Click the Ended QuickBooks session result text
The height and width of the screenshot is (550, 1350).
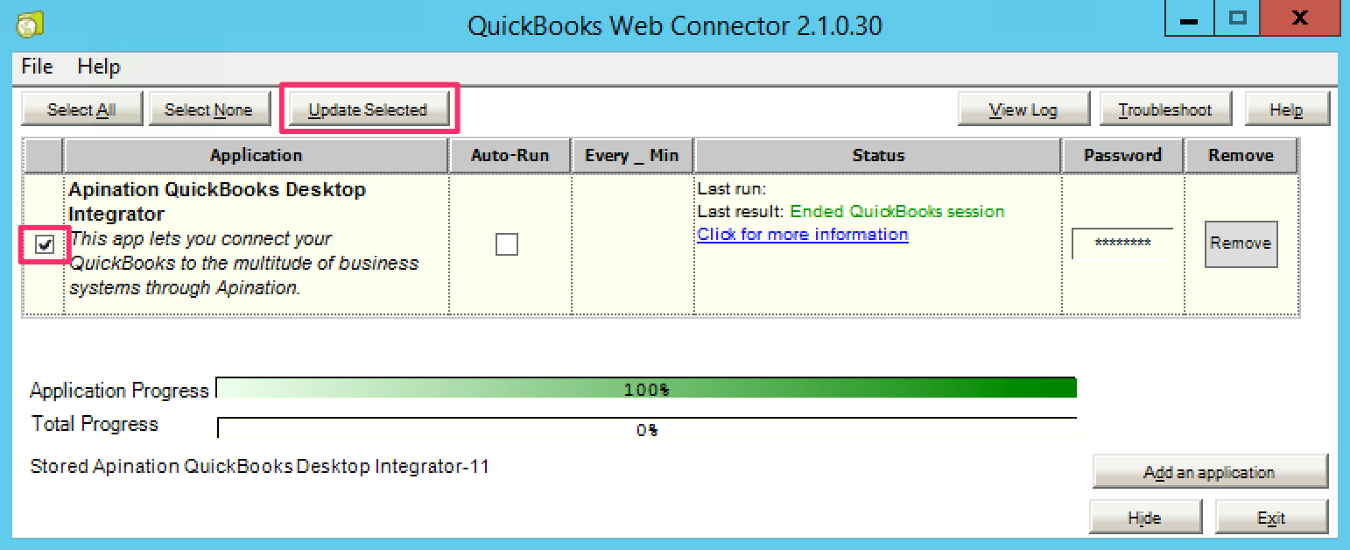pyautogui.click(x=897, y=212)
